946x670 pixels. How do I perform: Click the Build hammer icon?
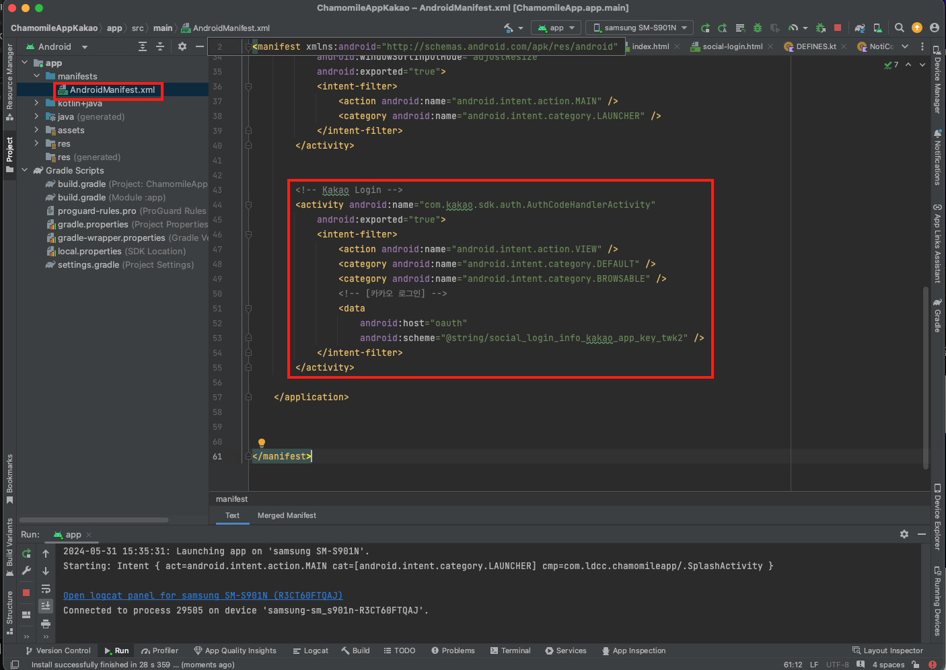click(509, 28)
